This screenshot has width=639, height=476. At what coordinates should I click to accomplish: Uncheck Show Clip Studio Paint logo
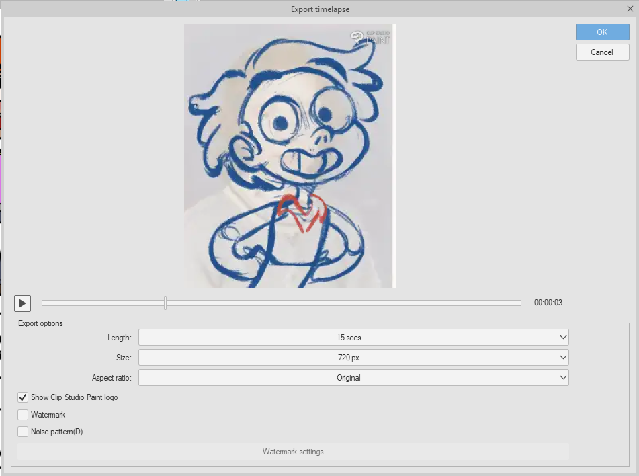23,397
